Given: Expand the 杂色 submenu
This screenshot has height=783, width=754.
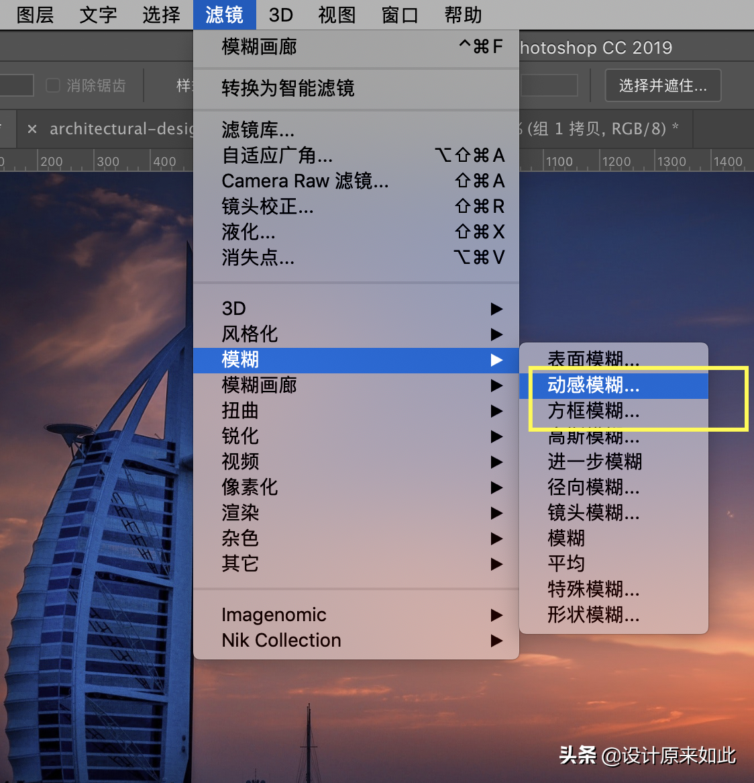Looking at the screenshot, I should point(356,539).
